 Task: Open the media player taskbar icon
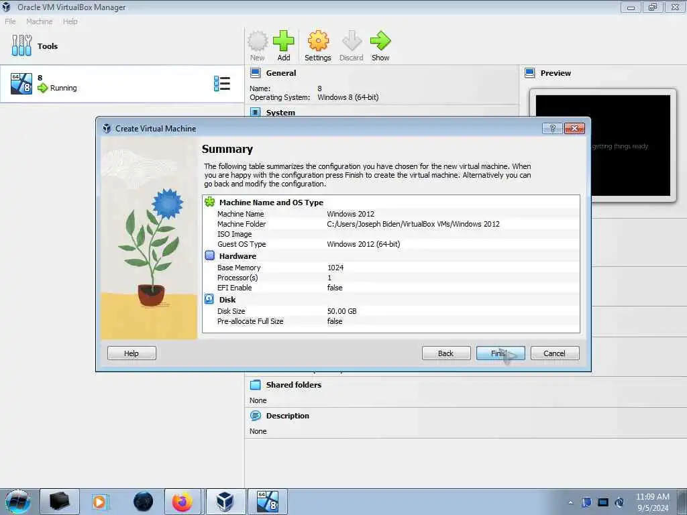tap(100, 502)
